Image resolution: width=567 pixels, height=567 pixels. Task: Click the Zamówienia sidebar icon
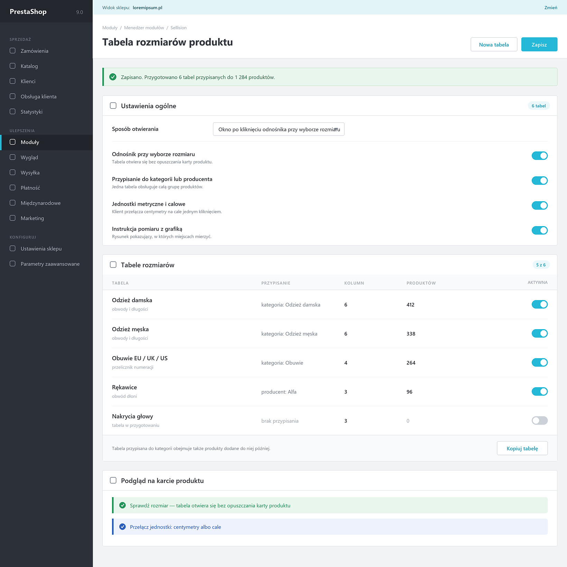(x=12, y=51)
